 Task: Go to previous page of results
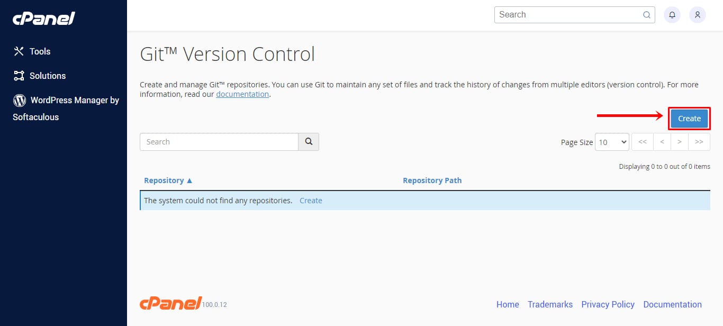662,142
